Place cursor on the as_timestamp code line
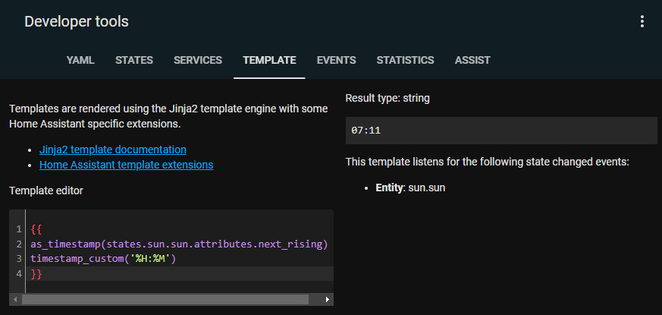The height and width of the screenshot is (315, 662). click(x=178, y=244)
